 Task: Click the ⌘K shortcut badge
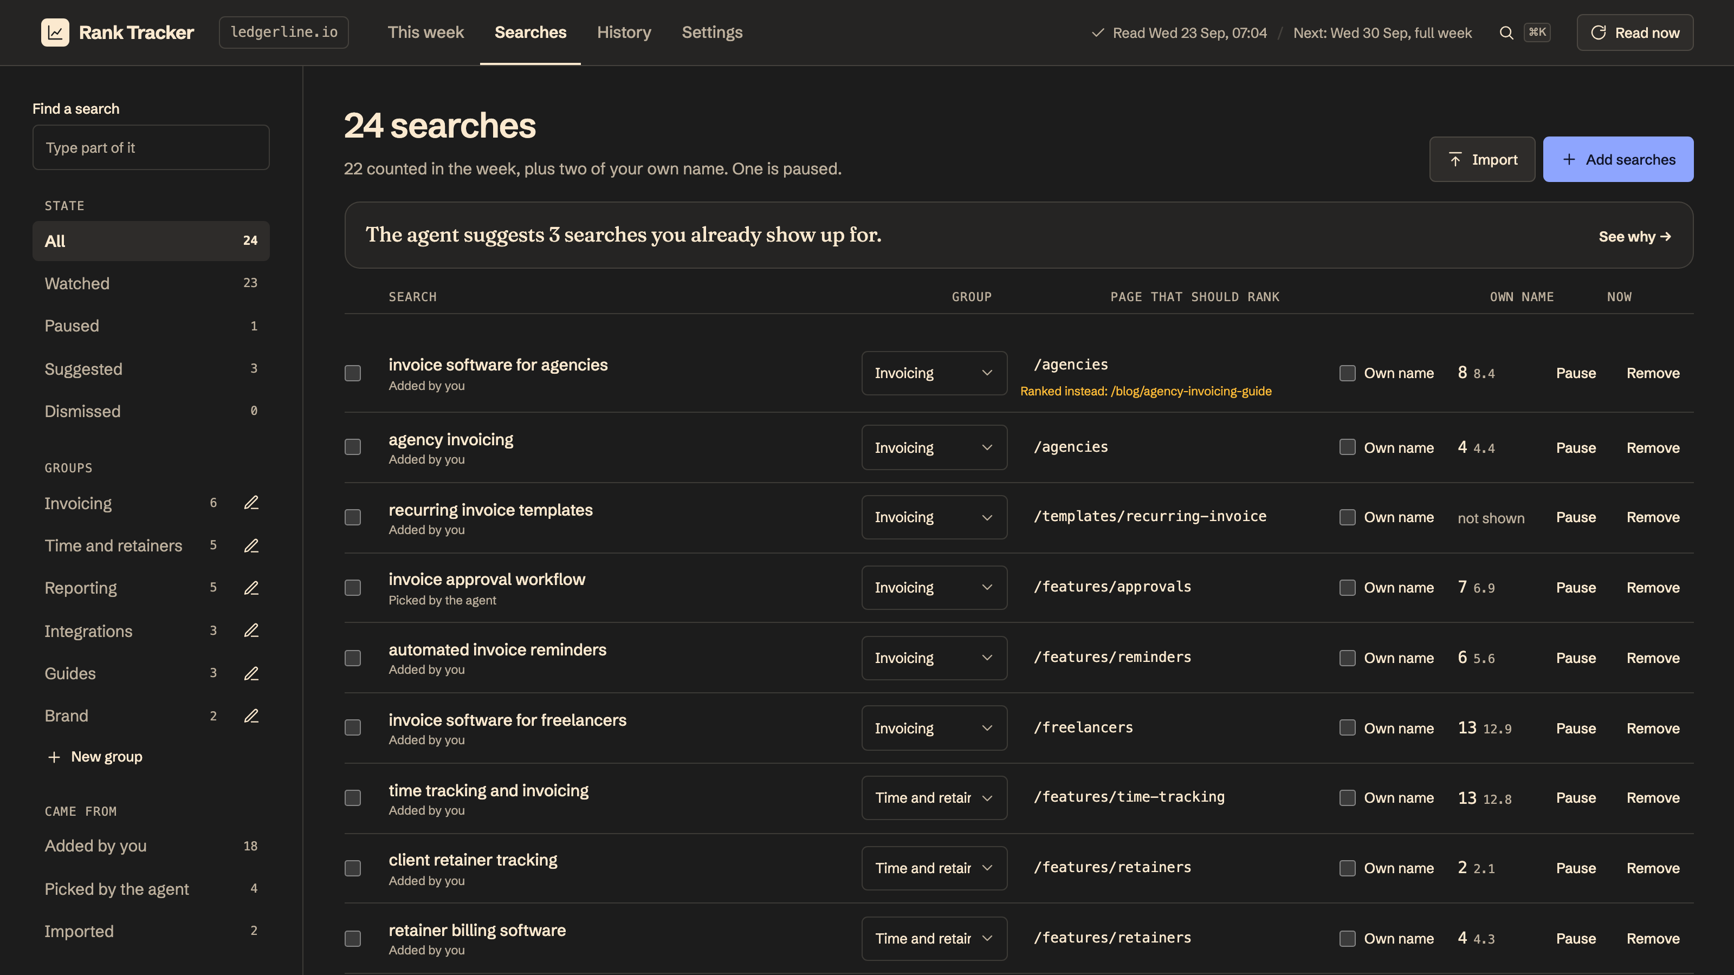(1537, 32)
